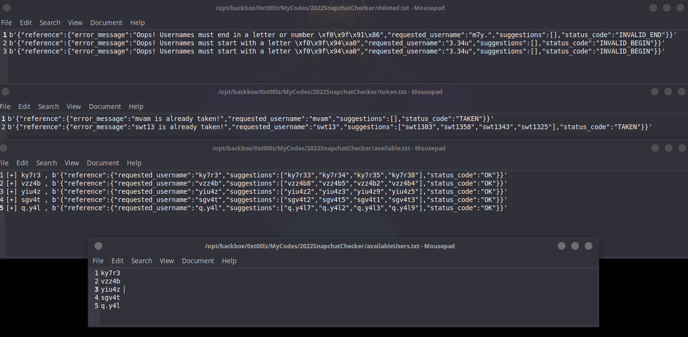Click the '[+] q.y4l' line in available.txt
Viewport: 688px width, 337px height.
(257, 208)
